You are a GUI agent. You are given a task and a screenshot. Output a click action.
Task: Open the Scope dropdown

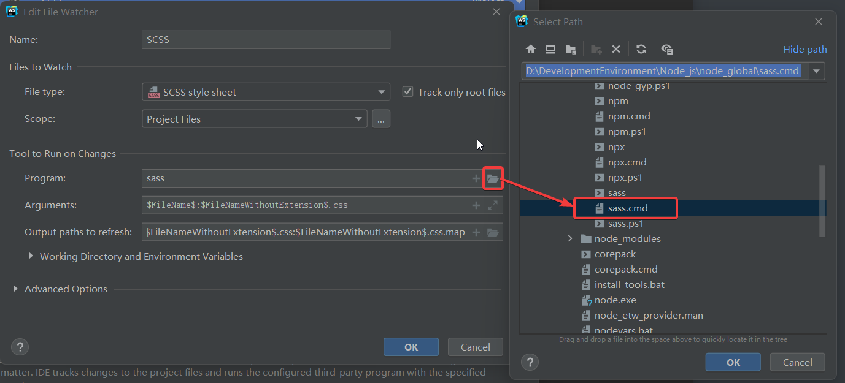point(358,118)
